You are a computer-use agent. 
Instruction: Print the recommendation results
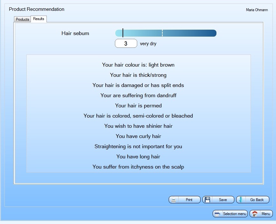tap(184, 200)
